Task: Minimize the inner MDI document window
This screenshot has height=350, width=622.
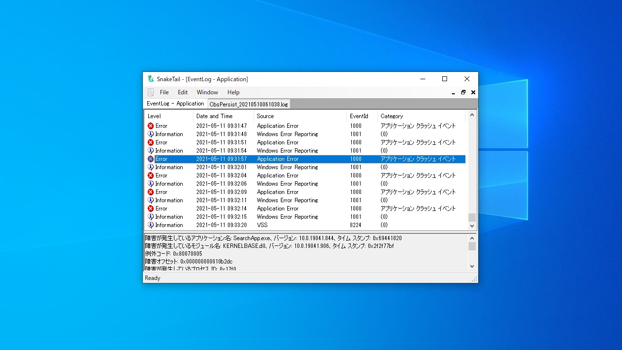Action: tap(453, 92)
